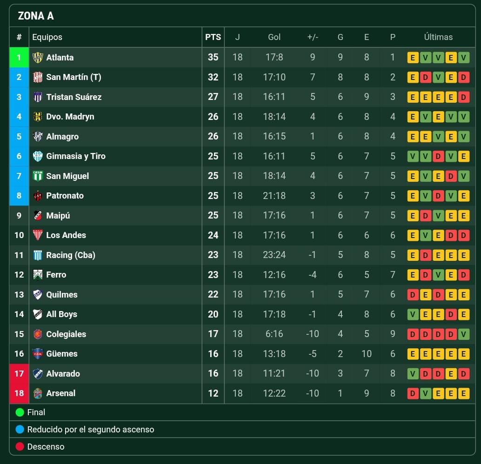Click Alvarado's first green V result badge
Screen dimensions: 481x464
pyautogui.click(x=413, y=373)
